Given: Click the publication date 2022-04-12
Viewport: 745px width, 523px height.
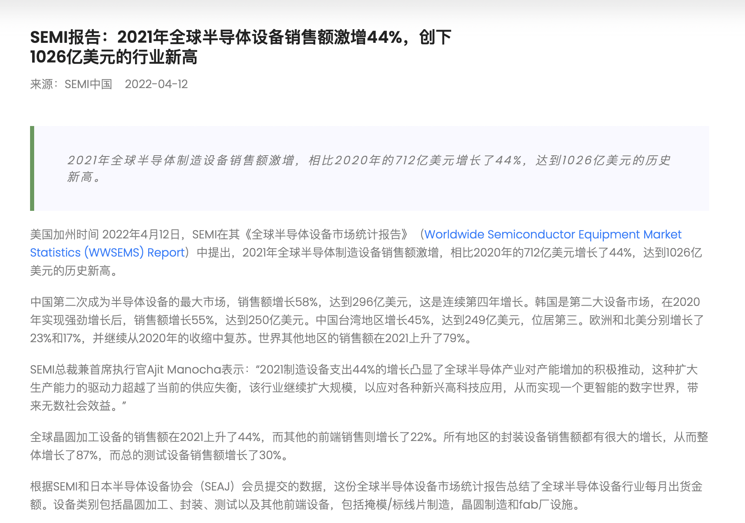Looking at the screenshot, I should [x=156, y=84].
